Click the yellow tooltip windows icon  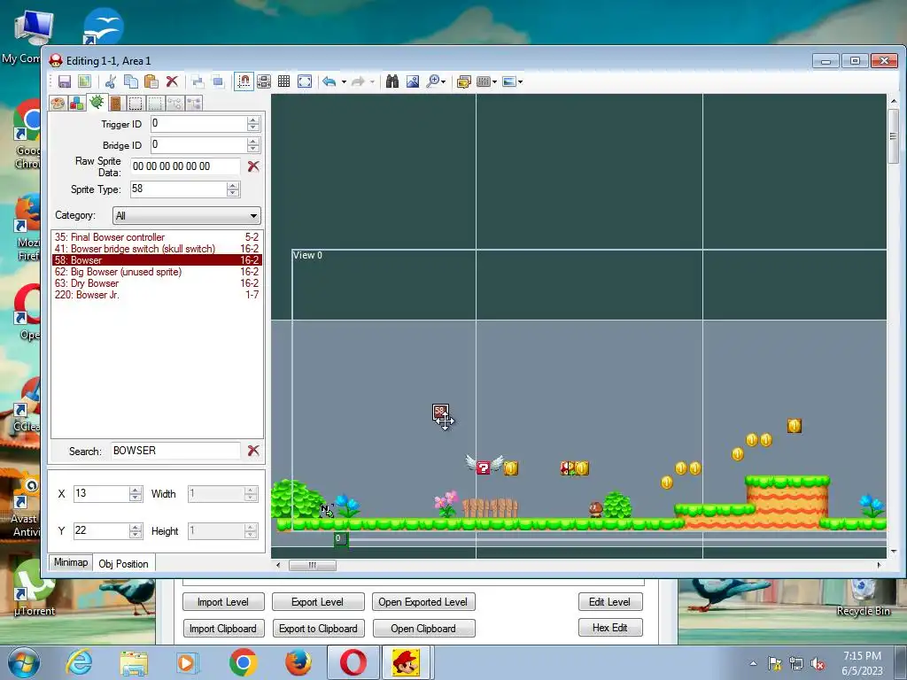tap(463, 81)
